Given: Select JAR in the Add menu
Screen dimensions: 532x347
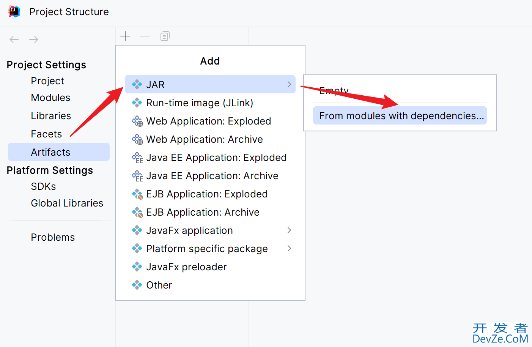Looking at the screenshot, I should point(210,84).
